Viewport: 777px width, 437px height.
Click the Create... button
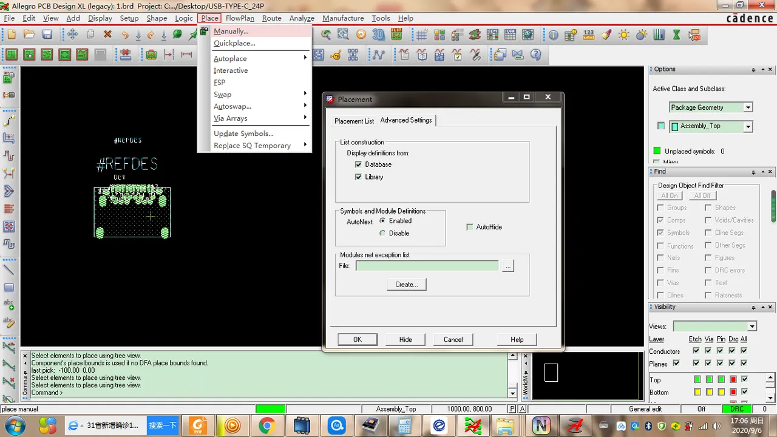point(407,284)
